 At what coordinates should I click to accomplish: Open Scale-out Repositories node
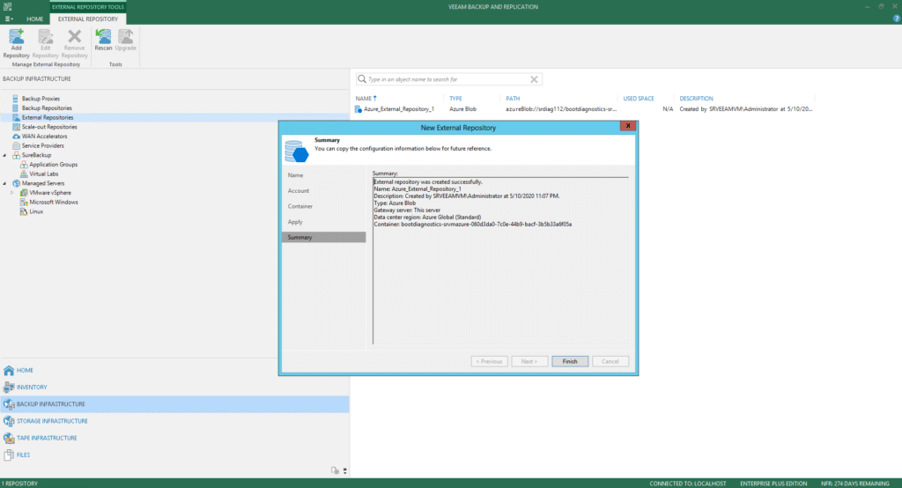[49, 127]
